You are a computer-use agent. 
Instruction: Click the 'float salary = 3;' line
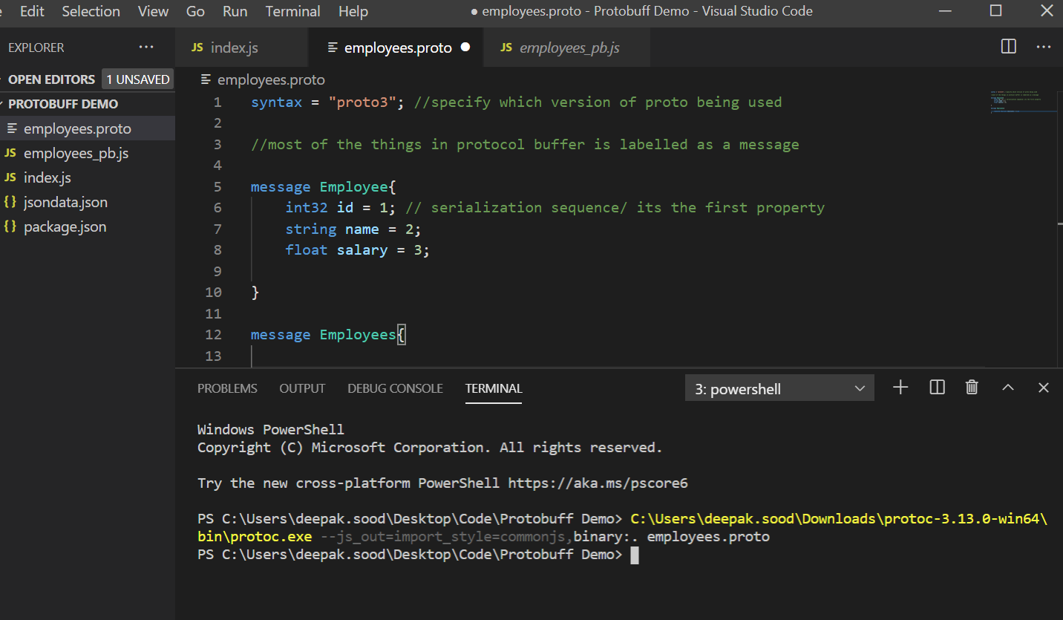(358, 250)
